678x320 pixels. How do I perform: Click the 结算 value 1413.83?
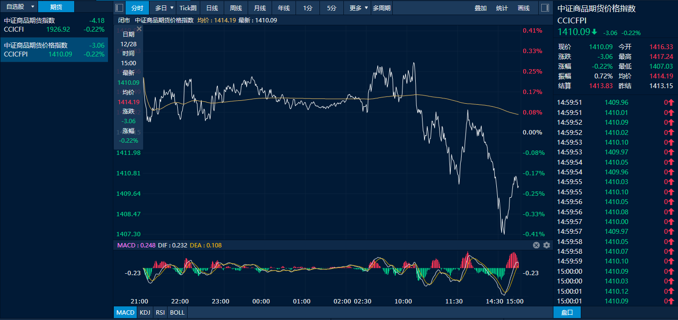[x=601, y=86]
